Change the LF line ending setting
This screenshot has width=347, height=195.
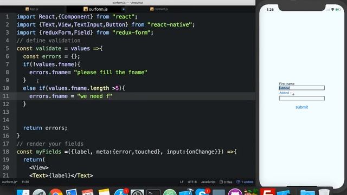182,182
